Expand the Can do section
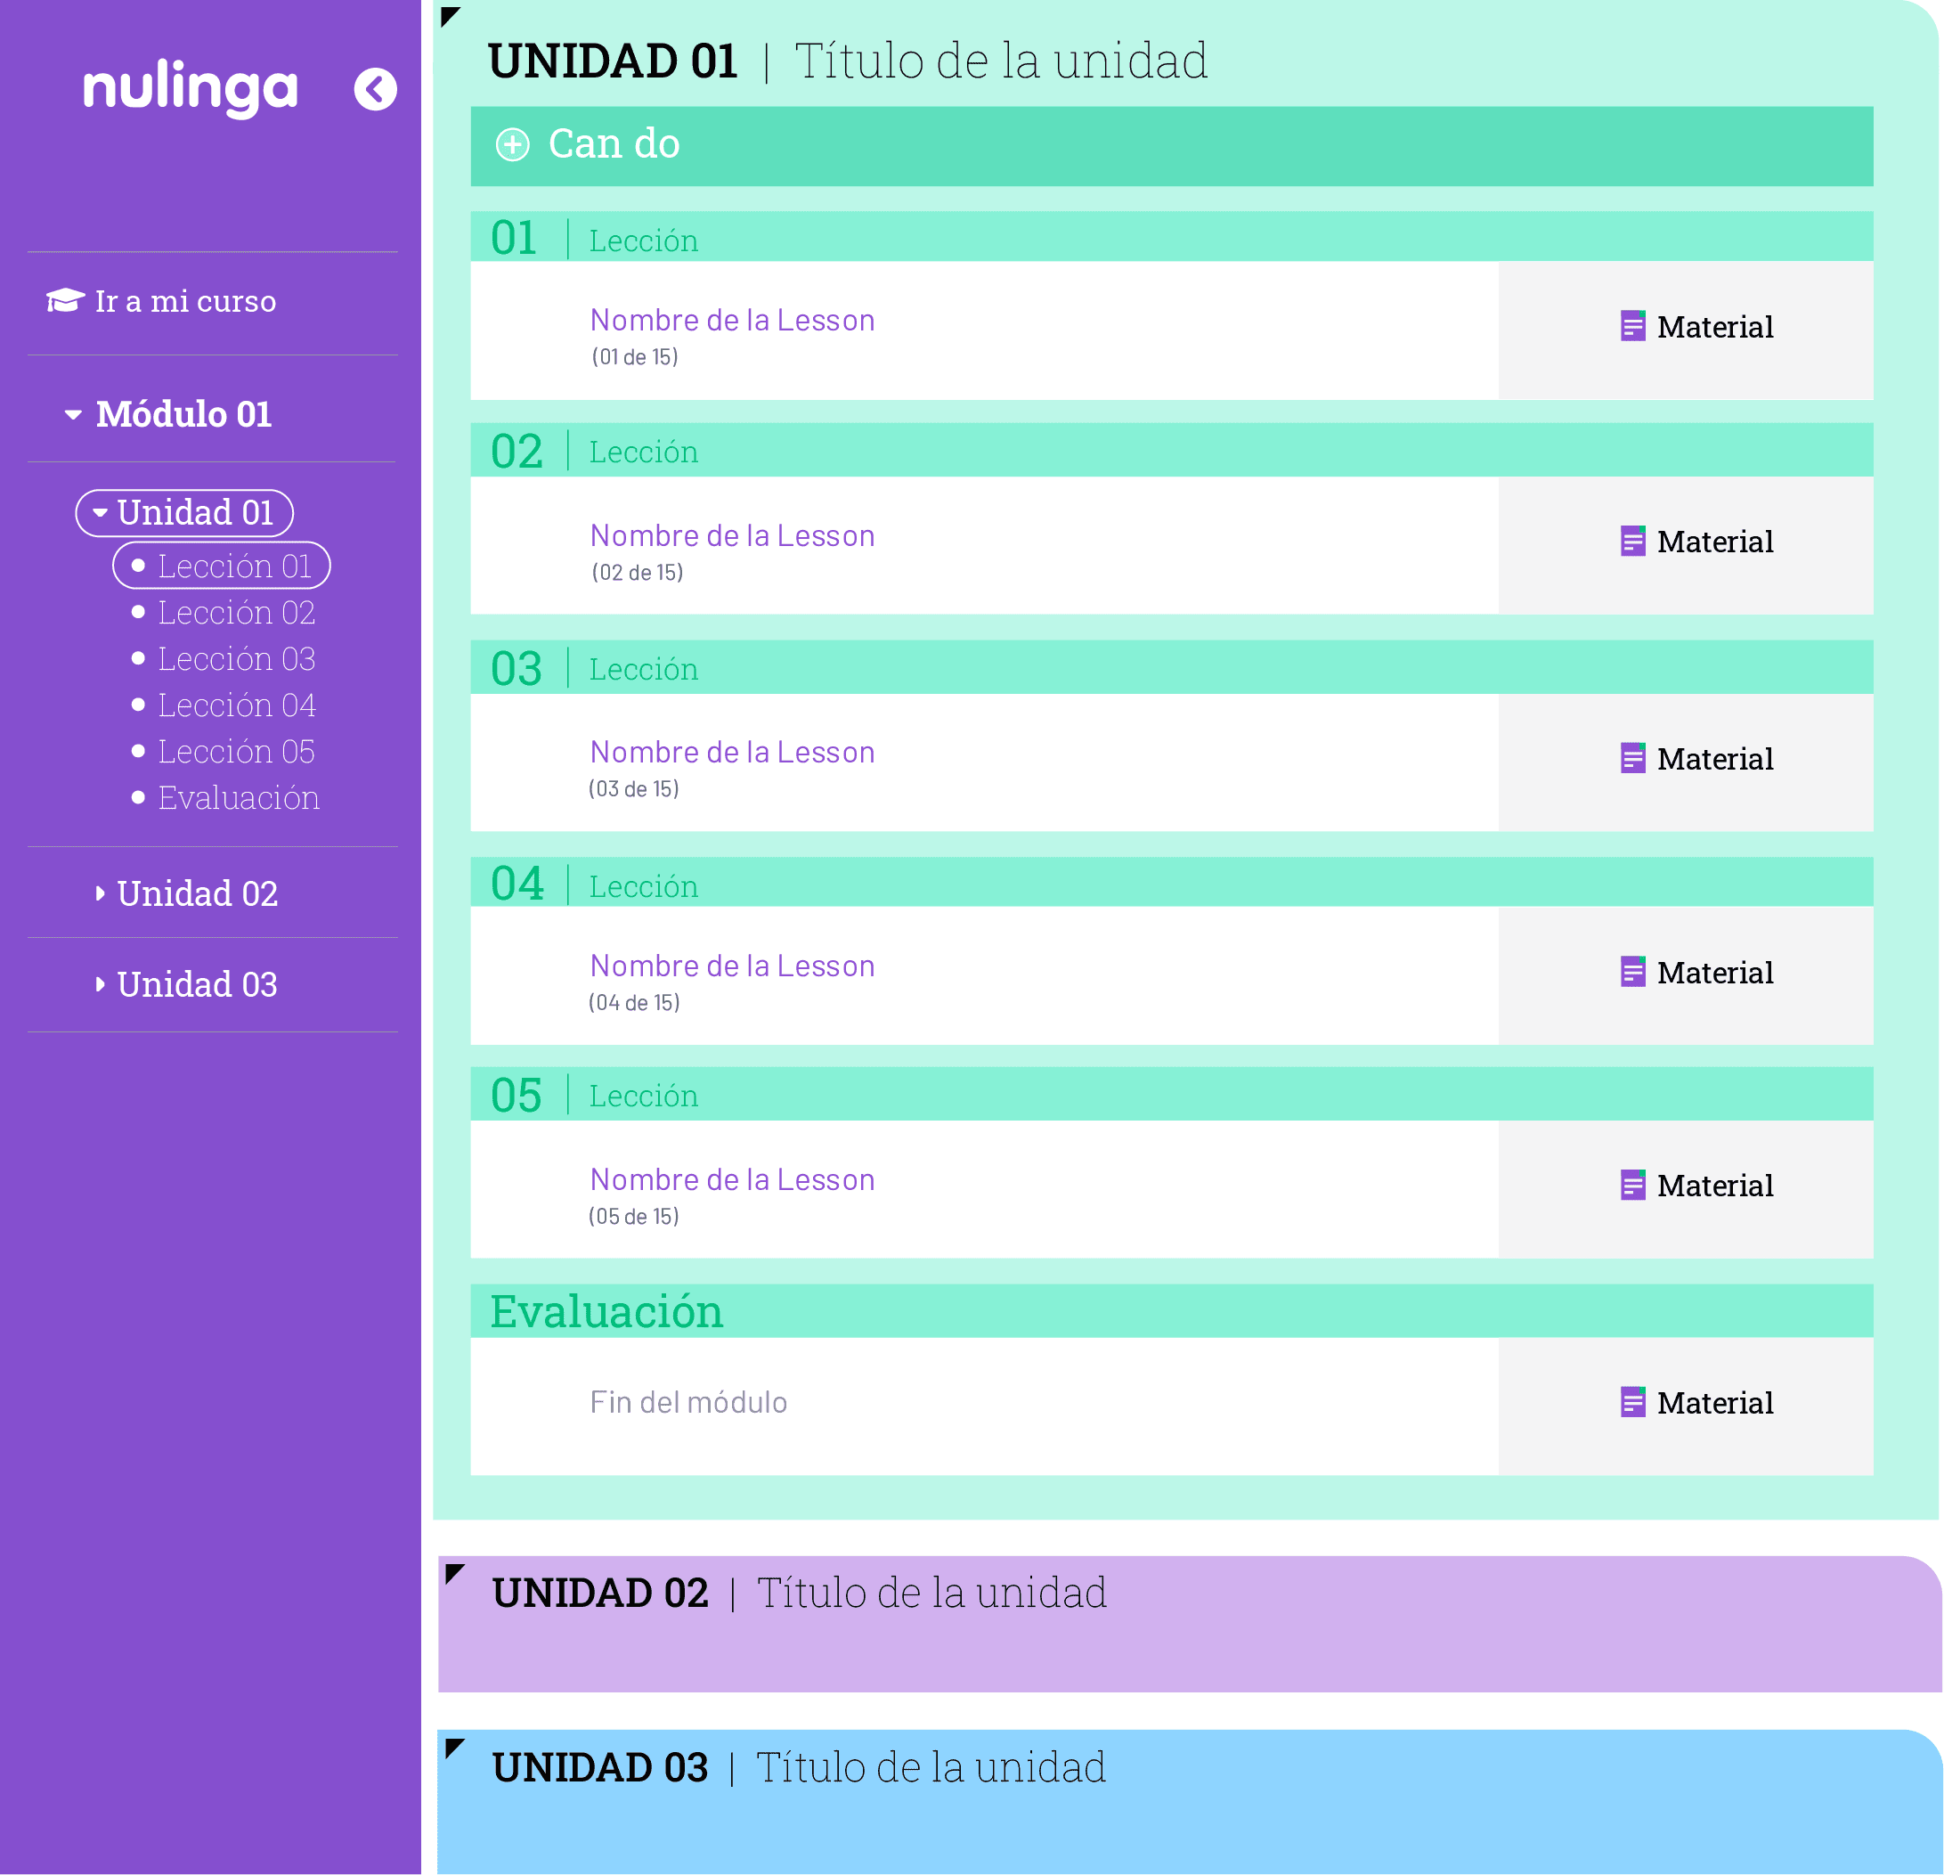 pyautogui.click(x=1171, y=146)
